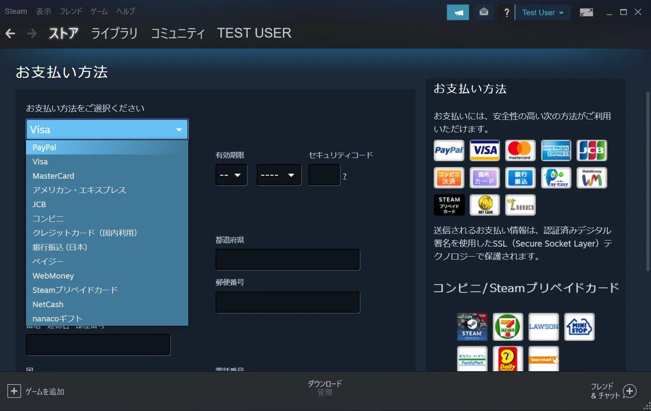Select Steamプリペイドカード option

click(107, 290)
